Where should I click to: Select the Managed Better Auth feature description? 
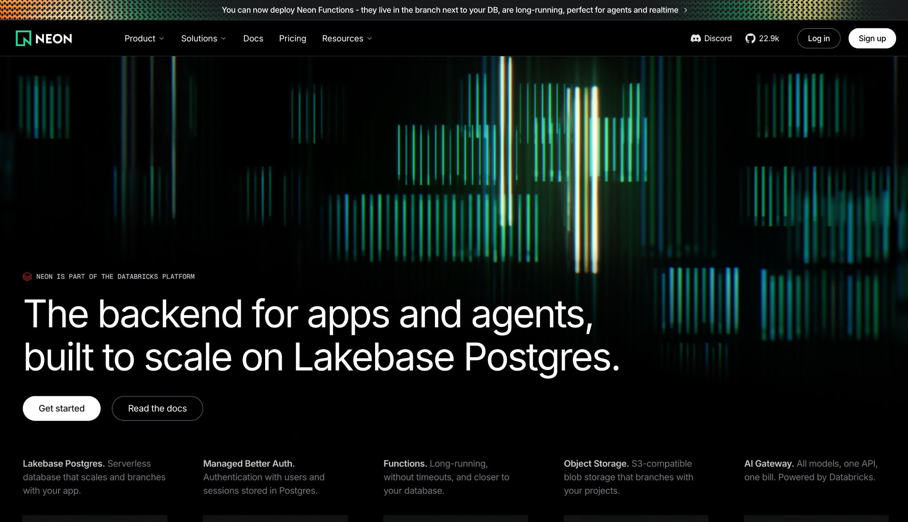[264, 477]
